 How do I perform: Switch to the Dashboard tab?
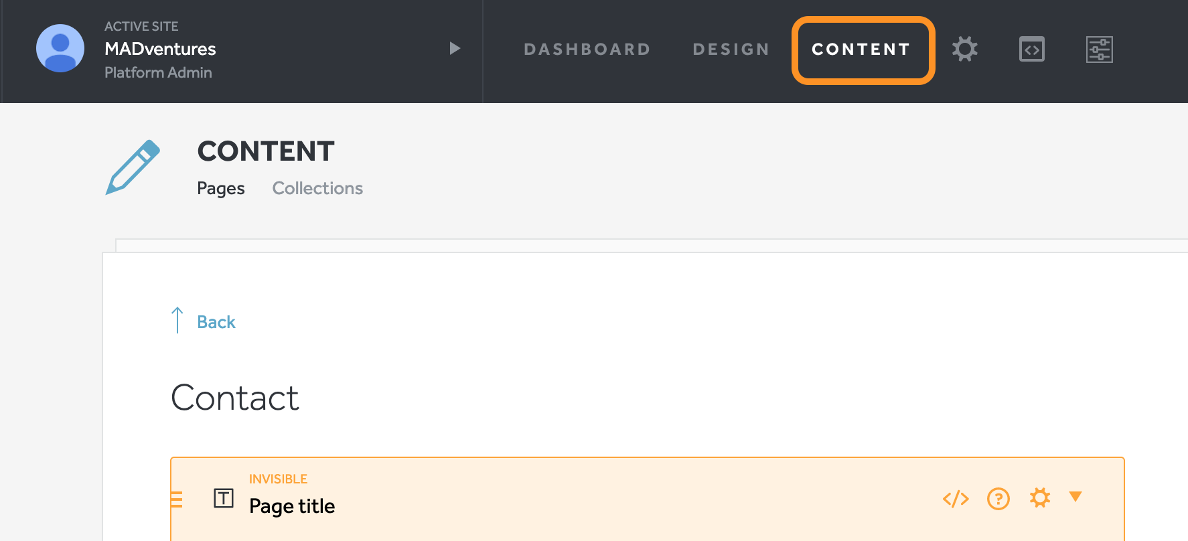tap(587, 50)
